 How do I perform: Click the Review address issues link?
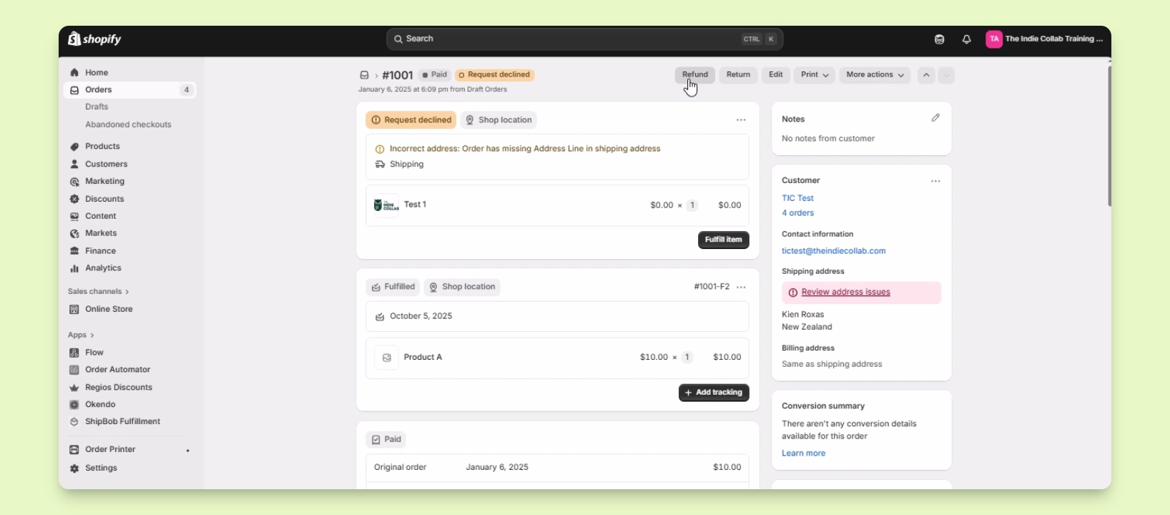pos(846,293)
